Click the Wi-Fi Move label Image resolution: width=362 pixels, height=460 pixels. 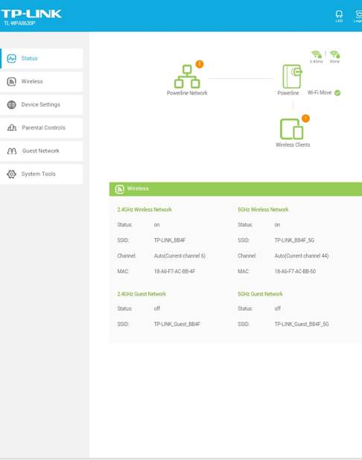pyautogui.click(x=320, y=93)
